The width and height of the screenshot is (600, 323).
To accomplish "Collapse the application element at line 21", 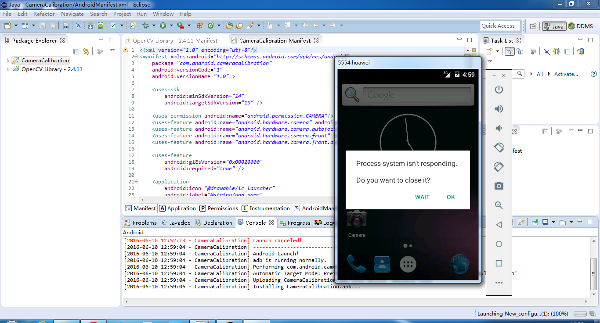I will click(x=136, y=182).
